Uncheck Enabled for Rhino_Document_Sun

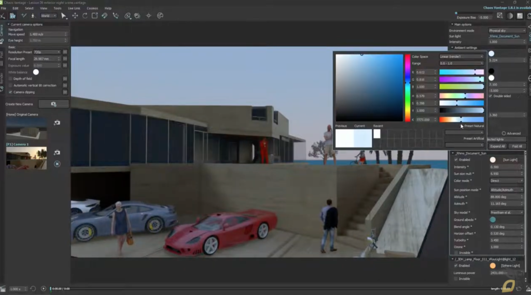click(456, 160)
